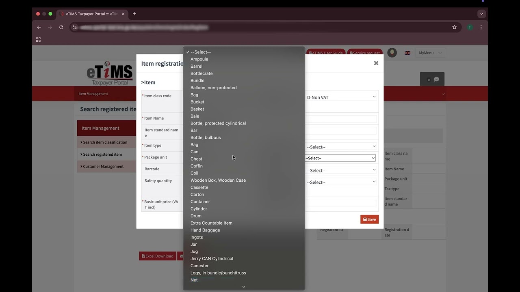520x292 pixels.
Task: Click the list scroll-down arrow
Action: point(244,287)
